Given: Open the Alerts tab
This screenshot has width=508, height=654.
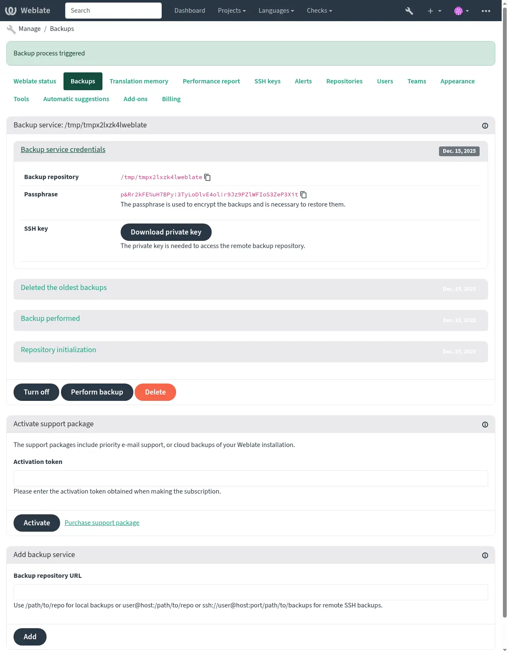Looking at the screenshot, I should point(303,81).
